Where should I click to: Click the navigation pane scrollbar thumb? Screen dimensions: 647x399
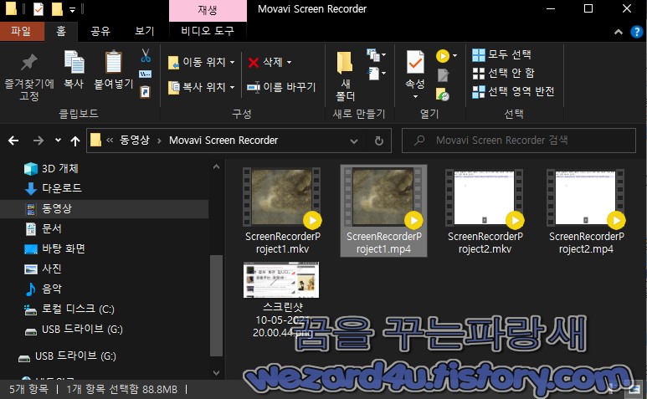click(x=216, y=305)
